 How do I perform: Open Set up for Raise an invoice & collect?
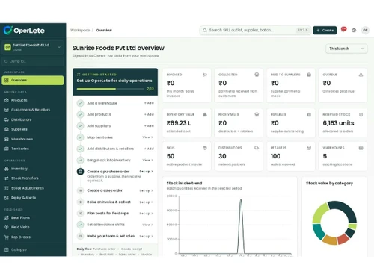pos(146,202)
